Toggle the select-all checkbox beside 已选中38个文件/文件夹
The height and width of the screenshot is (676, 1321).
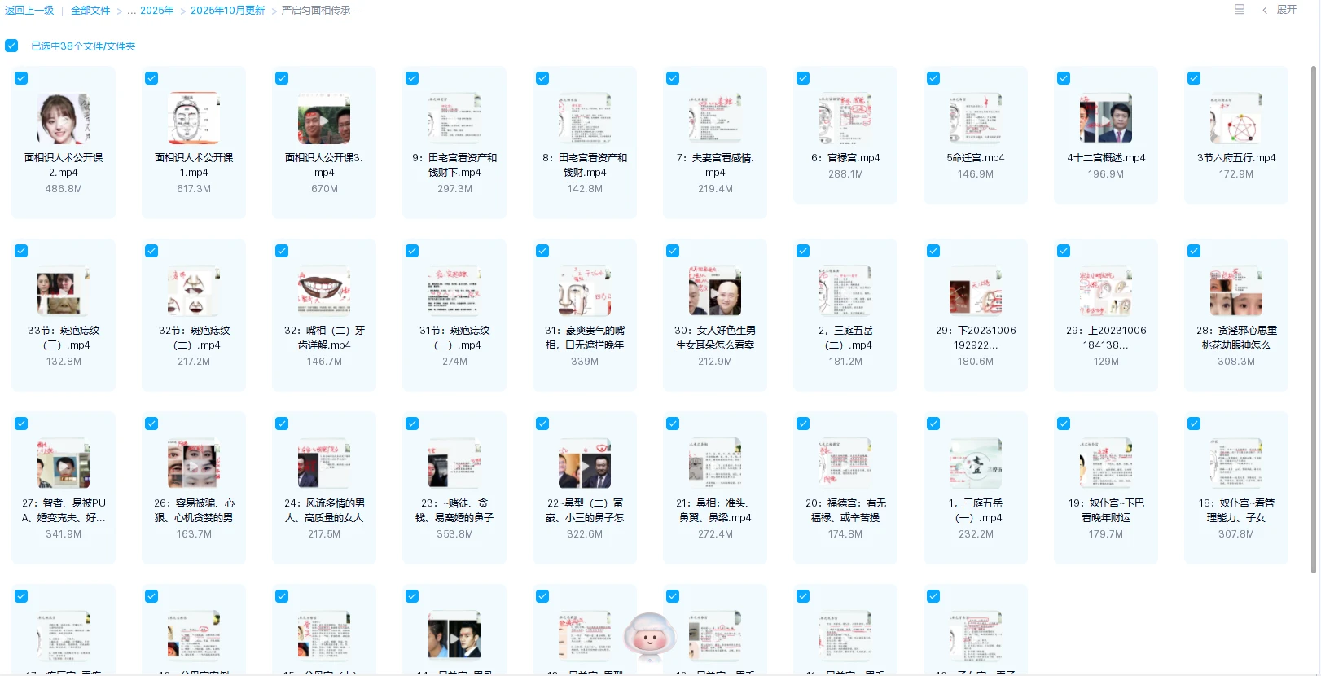click(x=11, y=46)
